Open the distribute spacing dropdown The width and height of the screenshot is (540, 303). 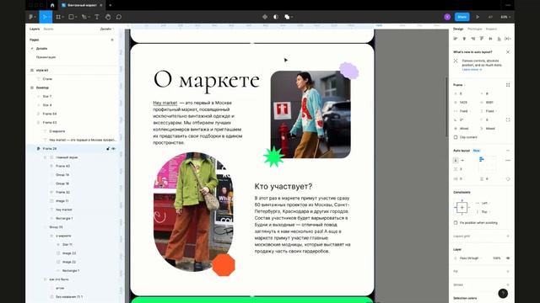pyautogui.click(x=508, y=39)
